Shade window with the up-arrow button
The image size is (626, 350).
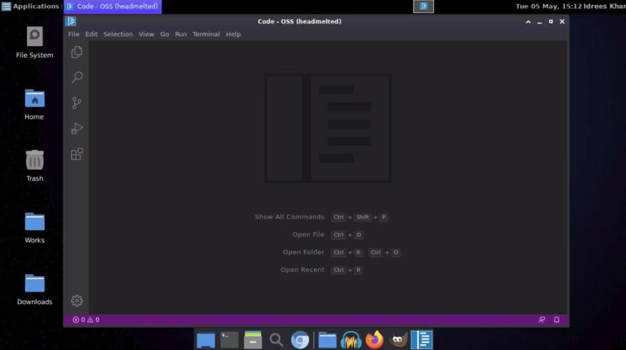point(528,21)
